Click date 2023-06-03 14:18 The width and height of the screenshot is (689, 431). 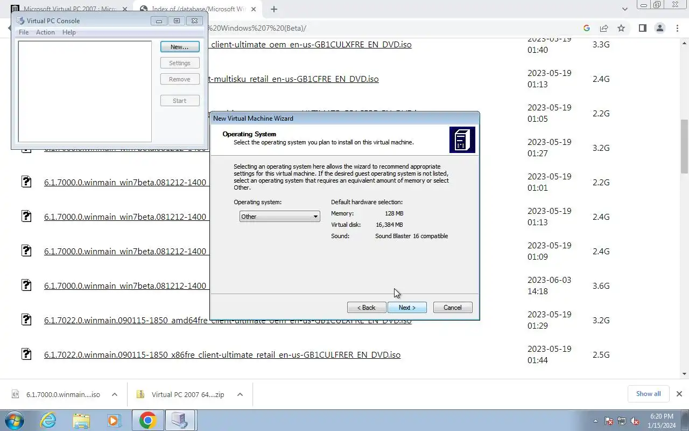[x=549, y=286]
